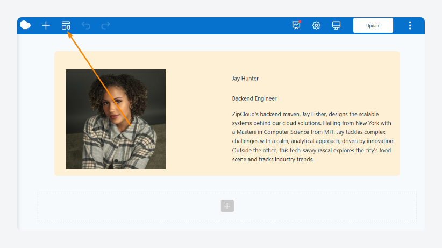Click the cloud logo icon
This screenshot has width=442, height=248.
[x=25, y=25]
